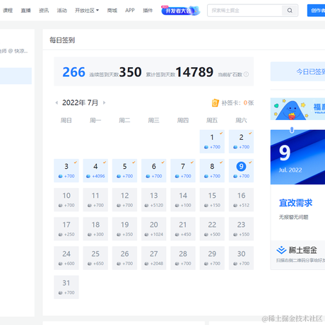Click the 补签卡 card icon

[x=215, y=103]
